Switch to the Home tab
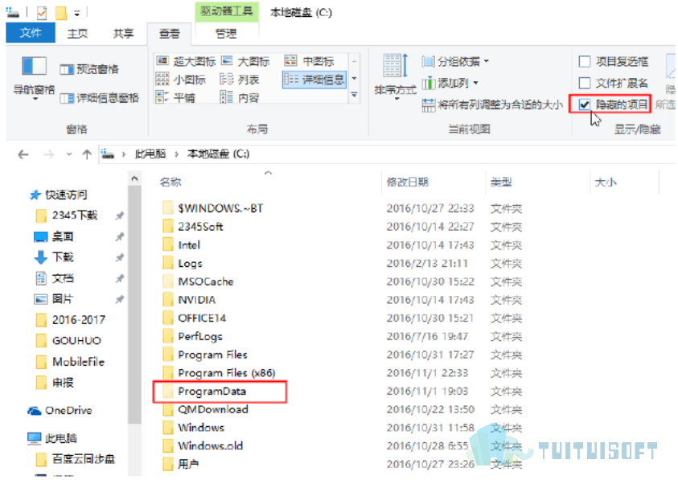The height and width of the screenshot is (480, 678). (x=77, y=33)
